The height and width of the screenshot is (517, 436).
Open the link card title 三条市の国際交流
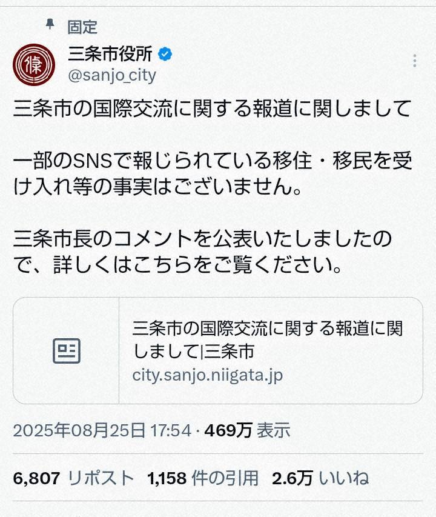268,329
